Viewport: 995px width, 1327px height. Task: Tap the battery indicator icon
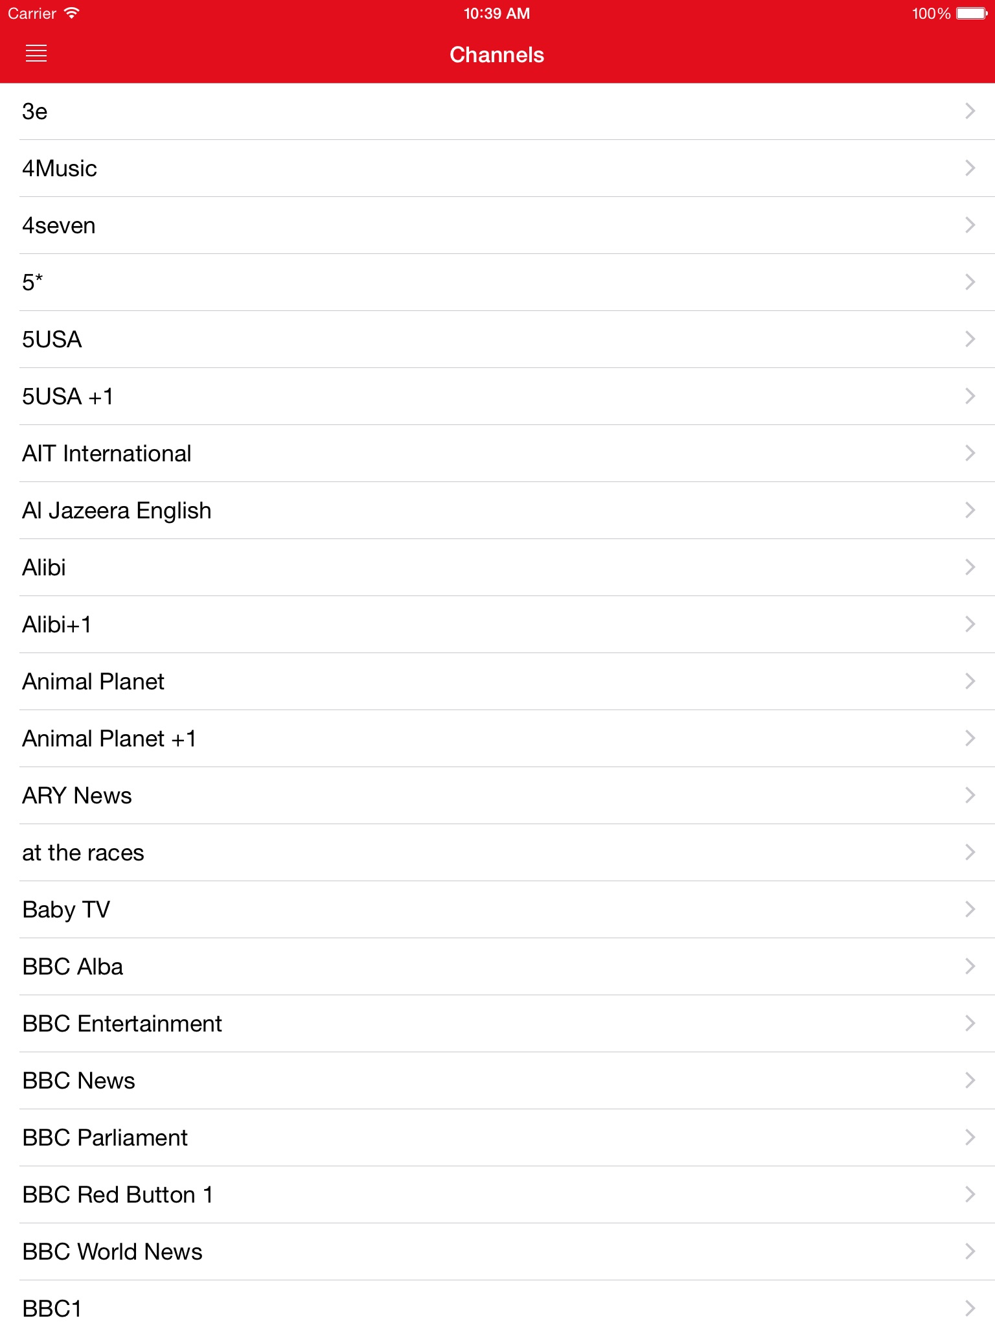(x=971, y=13)
